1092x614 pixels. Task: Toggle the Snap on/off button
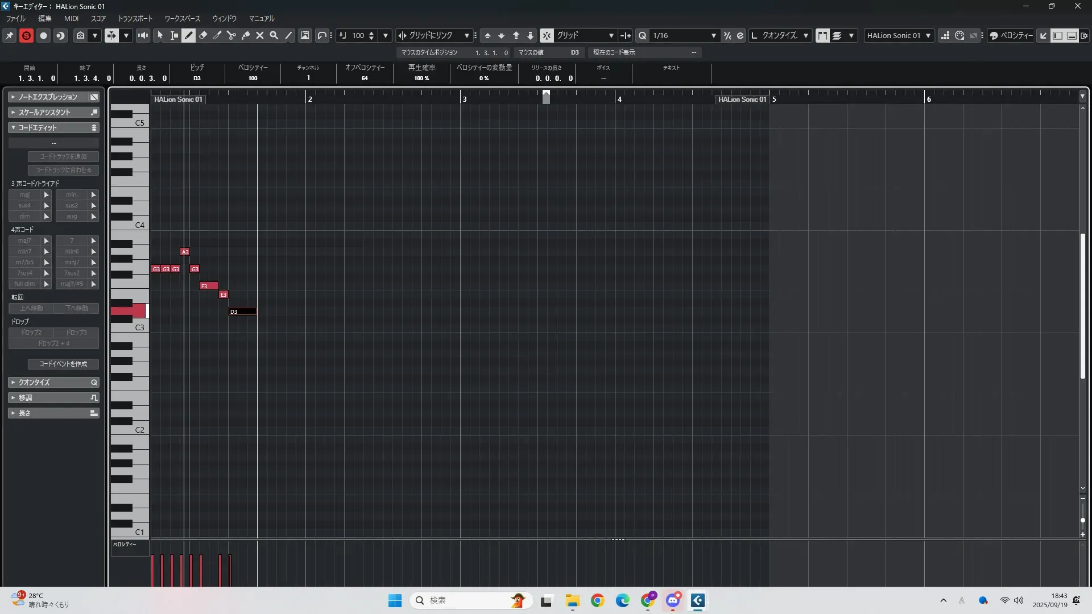pyautogui.click(x=547, y=35)
